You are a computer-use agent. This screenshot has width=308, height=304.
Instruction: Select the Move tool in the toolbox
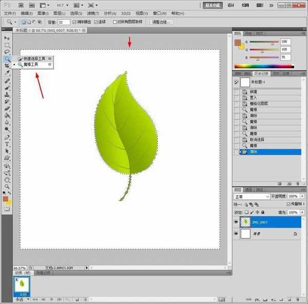[x=7, y=38]
